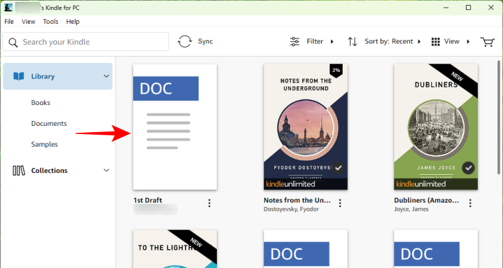The width and height of the screenshot is (503, 268).
Task: Open options menu for Notes from the Underground
Action: (x=340, y=203)
